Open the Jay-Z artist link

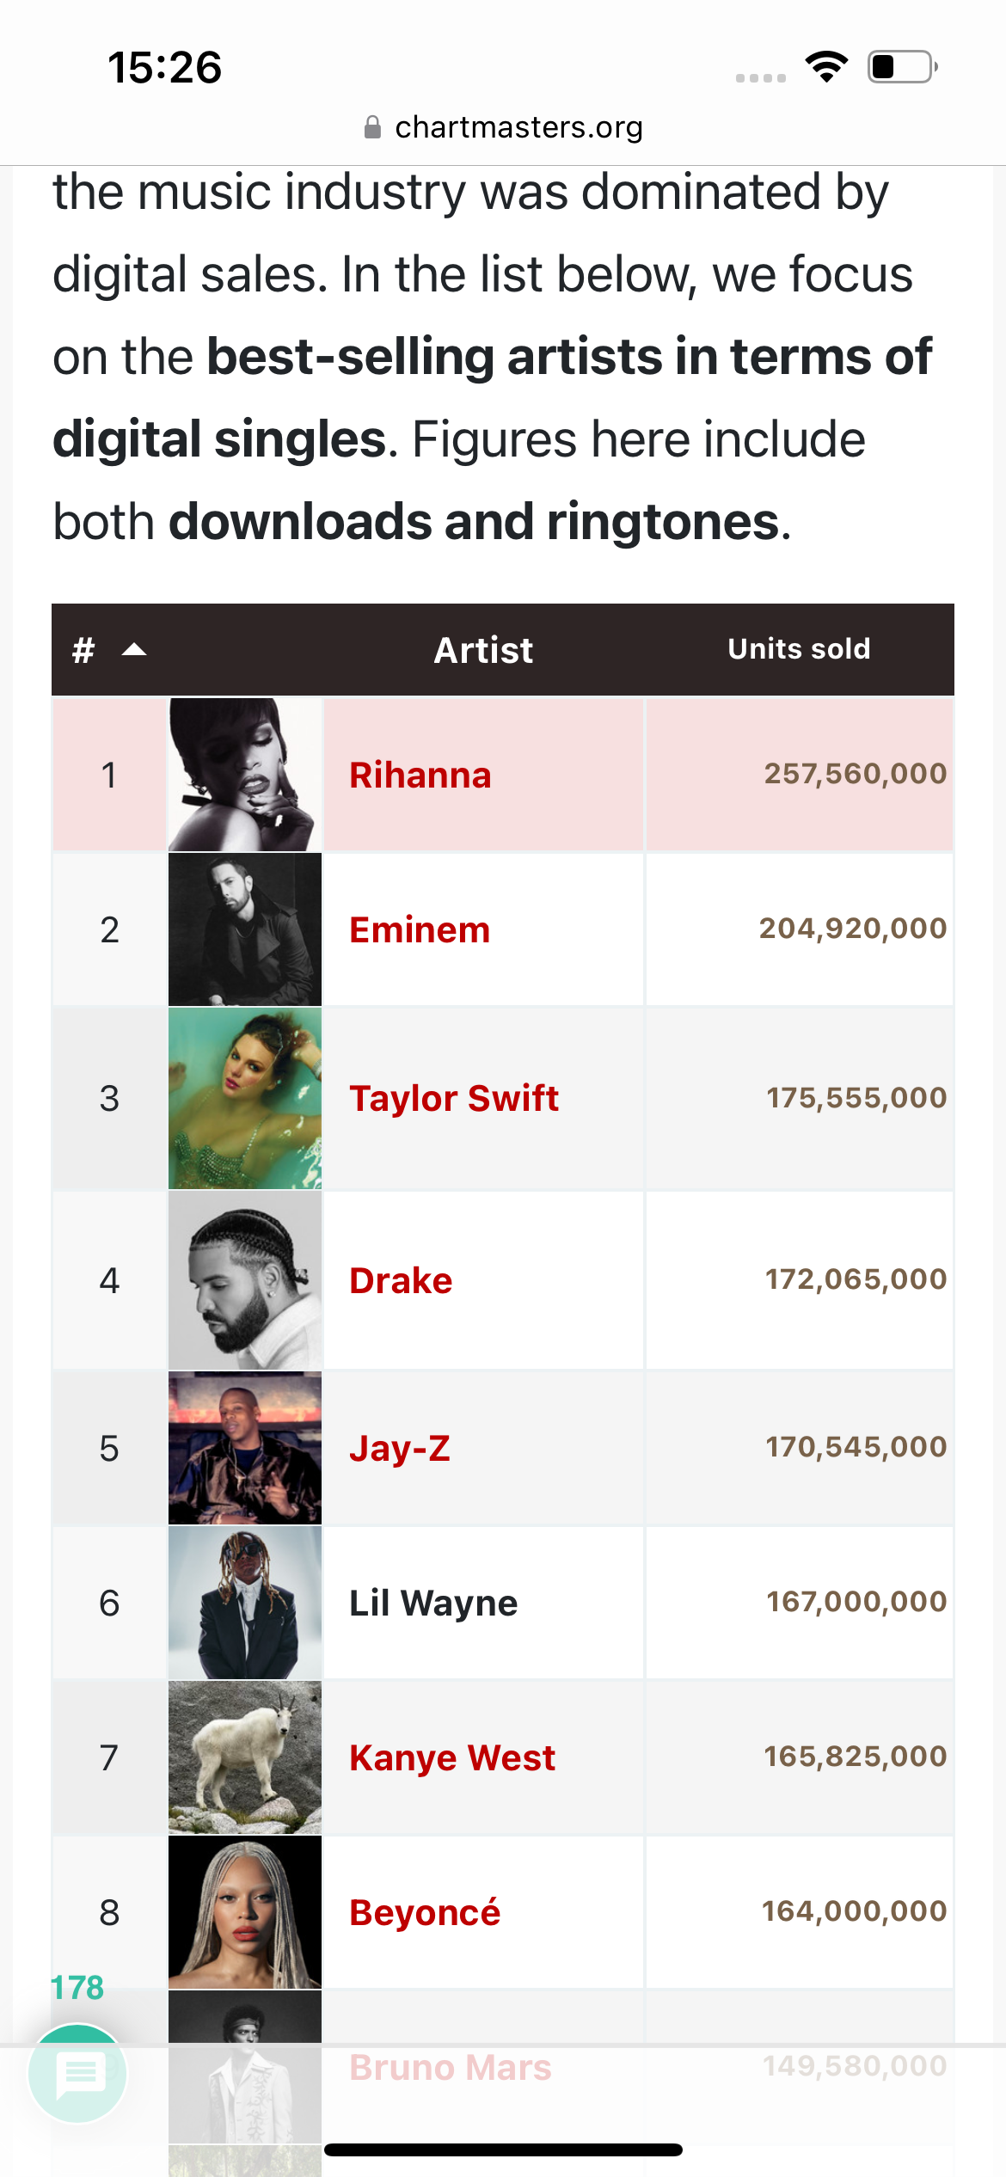click(400, 1448)
